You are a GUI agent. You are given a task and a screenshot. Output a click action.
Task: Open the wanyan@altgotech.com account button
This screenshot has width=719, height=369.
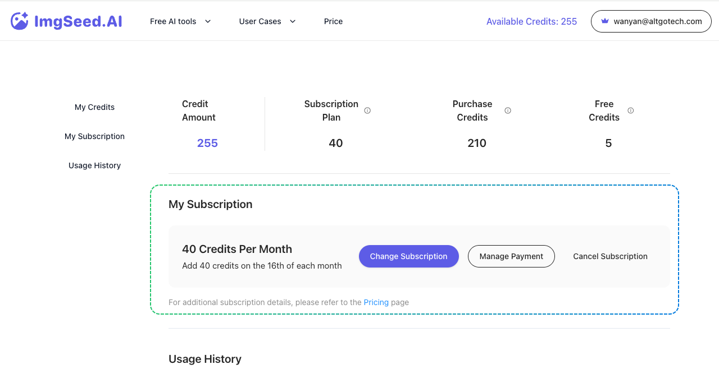tap(651, 21)
